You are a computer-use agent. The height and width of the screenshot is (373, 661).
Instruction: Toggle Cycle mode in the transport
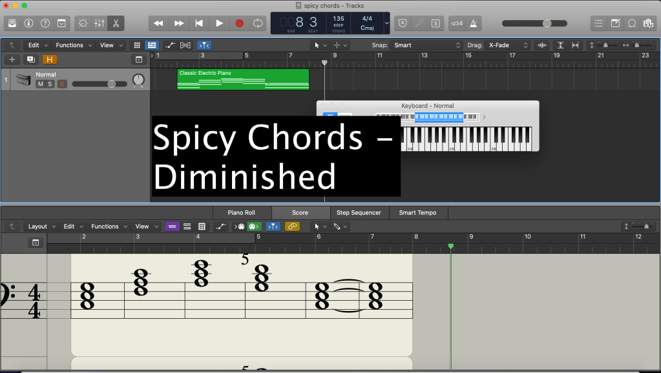258,23
